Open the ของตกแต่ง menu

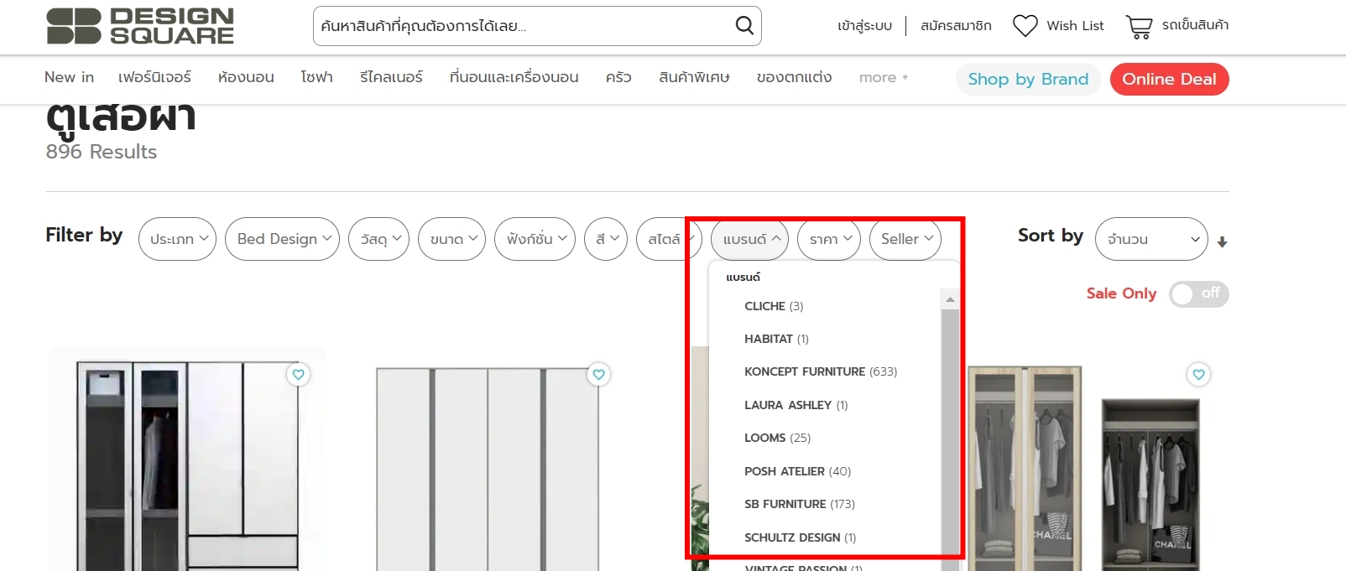tap(794, 77)
